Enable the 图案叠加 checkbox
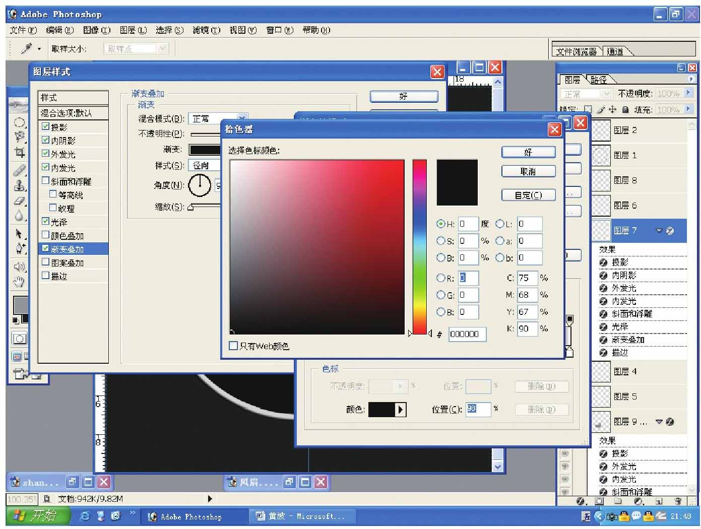This screenshot has height=529, width=701. (x=46, y=262)
